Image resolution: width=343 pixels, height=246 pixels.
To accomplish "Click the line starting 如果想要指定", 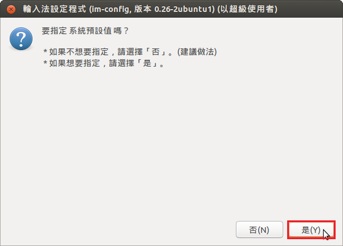I will [104, 63].
